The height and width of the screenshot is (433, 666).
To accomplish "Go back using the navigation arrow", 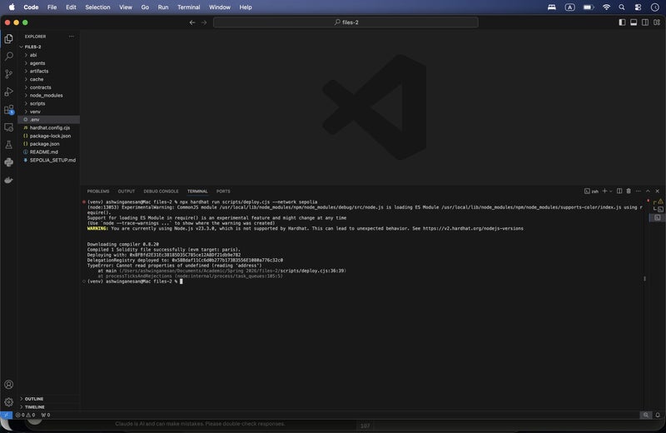I will click(192, 22).
